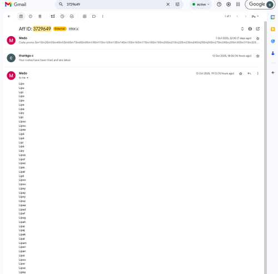Viewport: 278px width, 274px height.
Task: Open the Gmail help menu
Action: click(219, 4)
